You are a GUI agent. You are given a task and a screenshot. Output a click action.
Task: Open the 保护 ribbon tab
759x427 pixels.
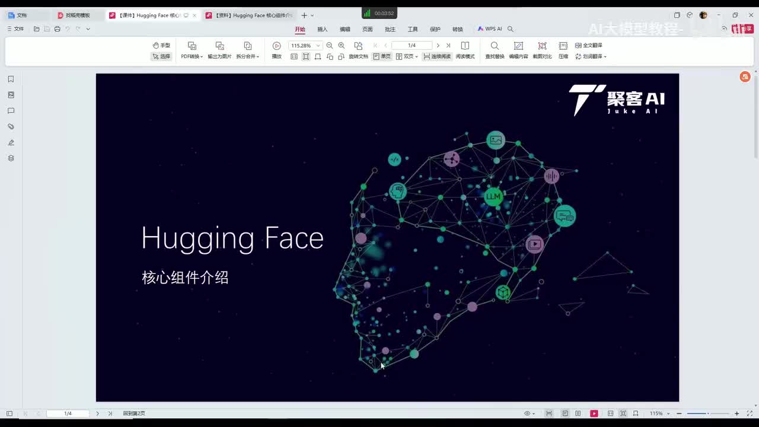pyautogui.click(x=435, y=29)
